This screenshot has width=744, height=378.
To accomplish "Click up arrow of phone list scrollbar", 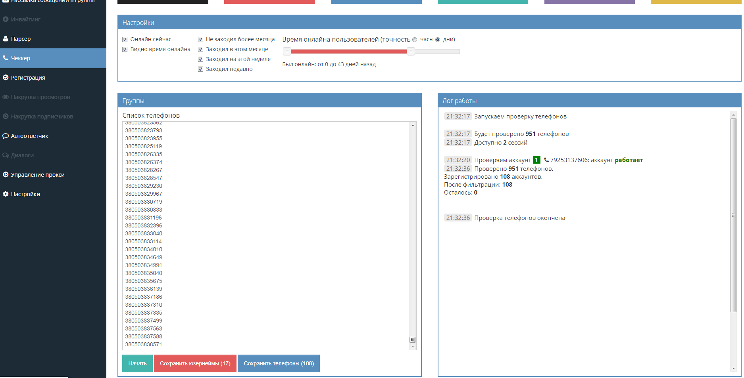I will [413, 125].
